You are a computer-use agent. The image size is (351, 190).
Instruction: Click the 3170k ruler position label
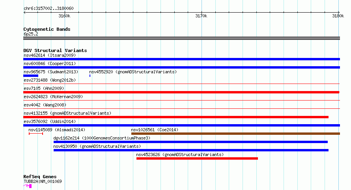(201, 16)
